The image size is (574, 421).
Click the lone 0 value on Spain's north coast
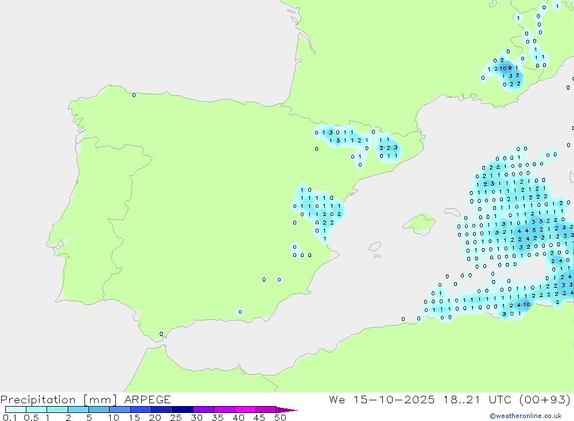click(x=134, y=95)
